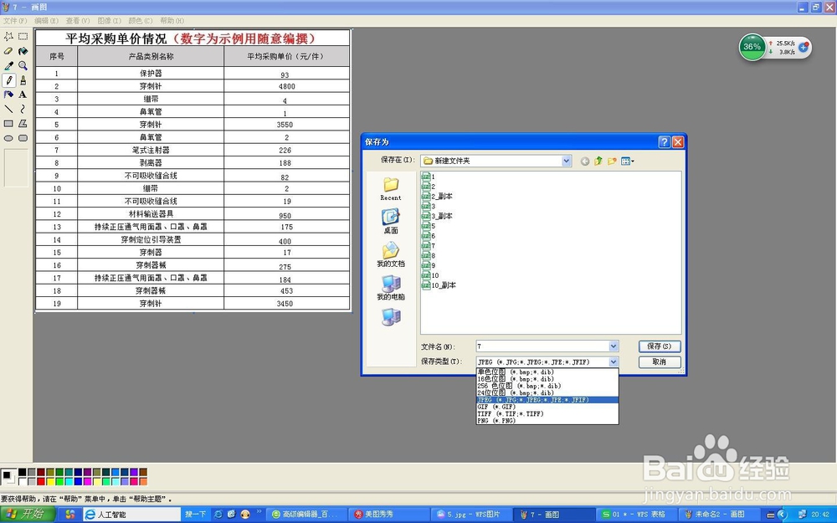Select the pencil tool
The width and height of the screenshot is (837, 523).
[x=8, y=80]
